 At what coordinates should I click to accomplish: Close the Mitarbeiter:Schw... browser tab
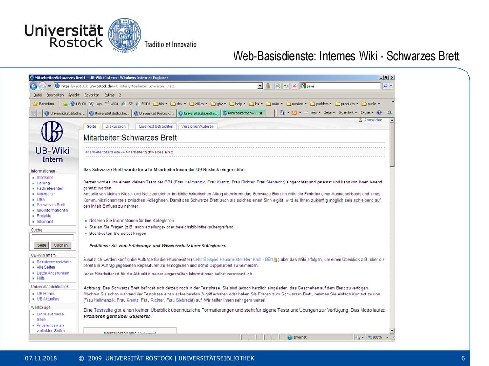(261, 113)
